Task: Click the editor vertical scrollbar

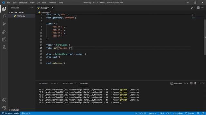Action: click(x=205, y=37)
